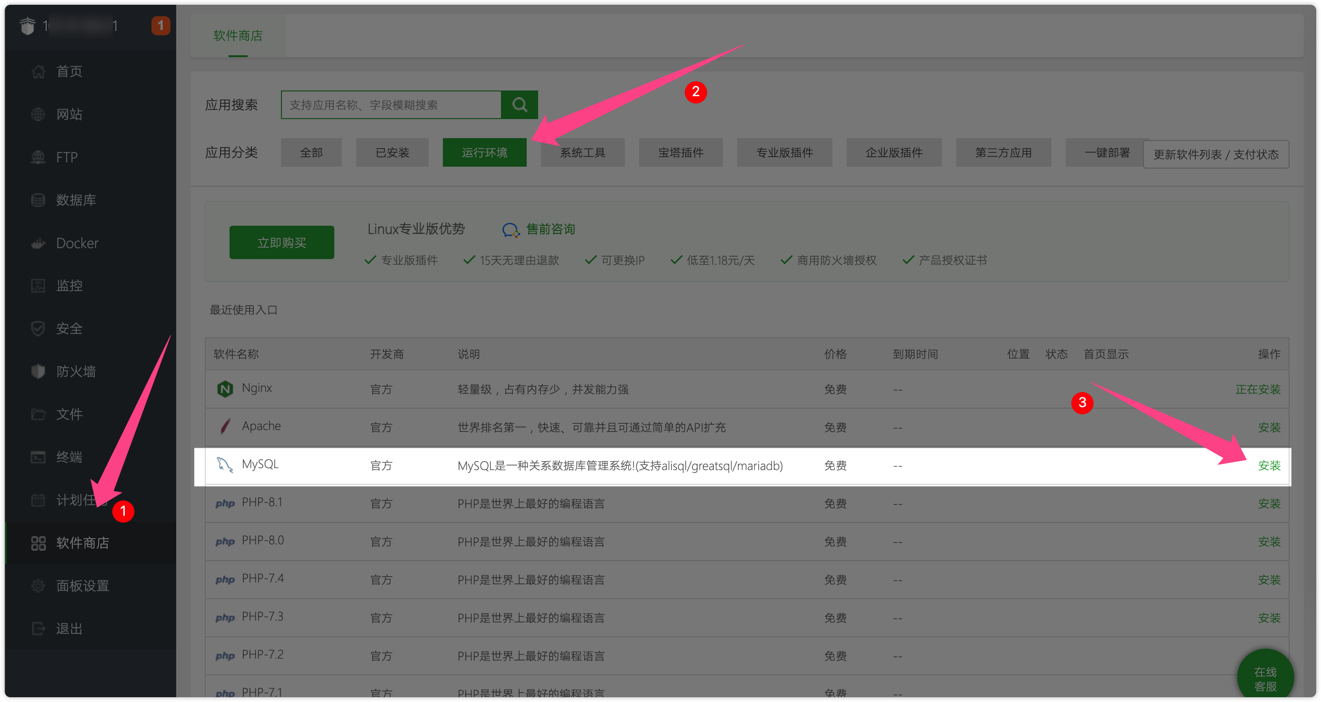Image resolution: width=1321 pixels, height=702 pixels.
Task: Click the Nginx logo icon
Action: 225,389
